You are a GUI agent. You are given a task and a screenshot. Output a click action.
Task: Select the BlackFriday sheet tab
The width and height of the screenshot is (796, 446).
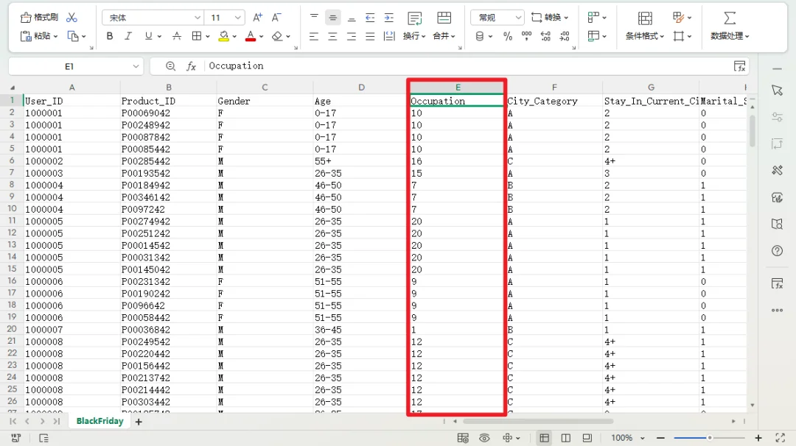99,422
